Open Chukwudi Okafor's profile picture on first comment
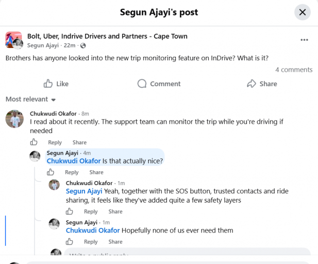Viewport: 318px width, 264px height. pyautogui.click(x=14, y=119)
